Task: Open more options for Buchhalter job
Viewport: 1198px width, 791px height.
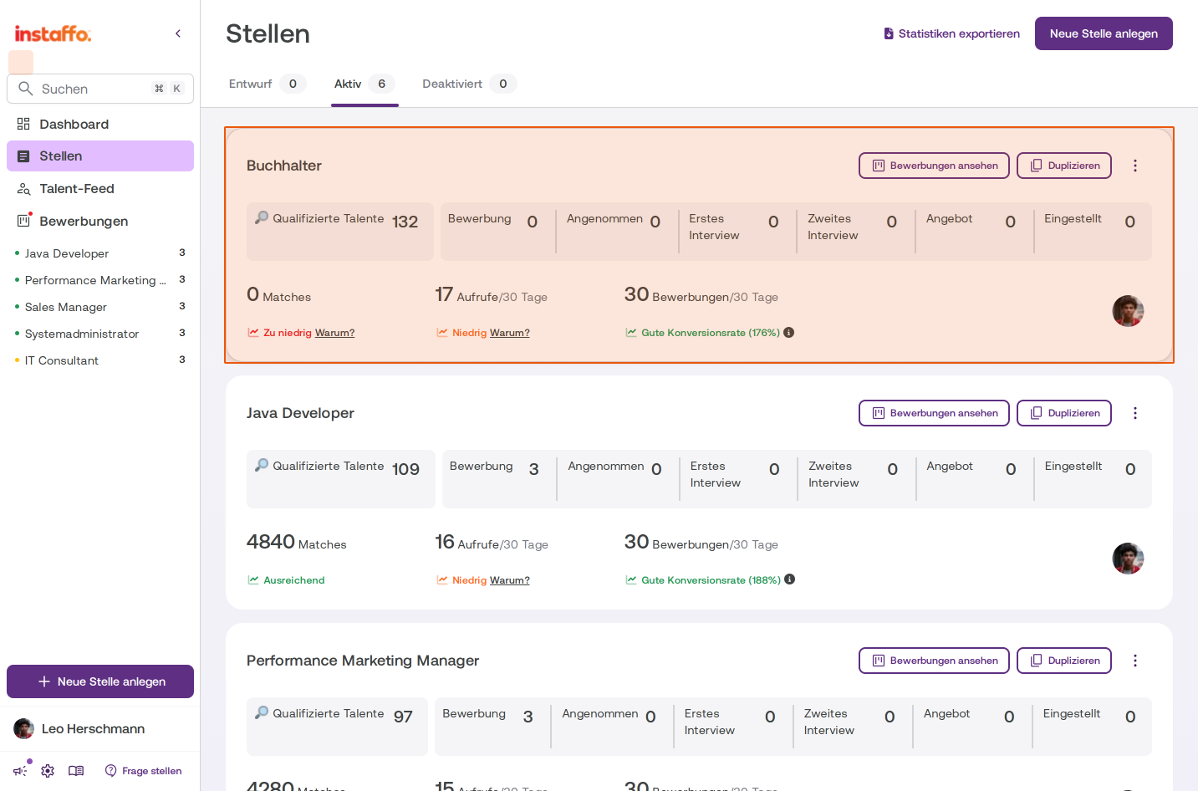Action: (x=1135, y=166)
